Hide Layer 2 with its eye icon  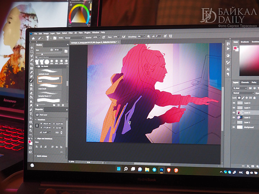[x=234, y=103]
